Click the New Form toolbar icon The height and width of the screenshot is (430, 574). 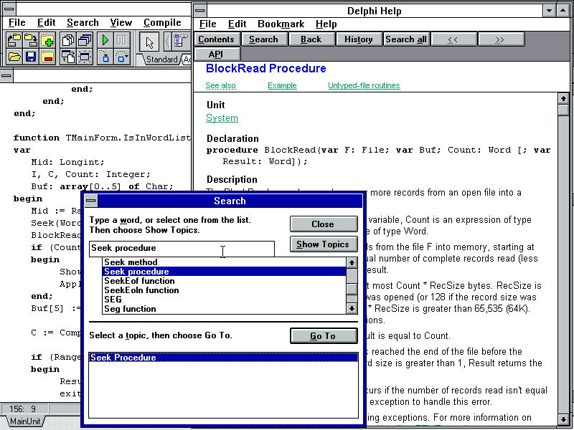85,57
